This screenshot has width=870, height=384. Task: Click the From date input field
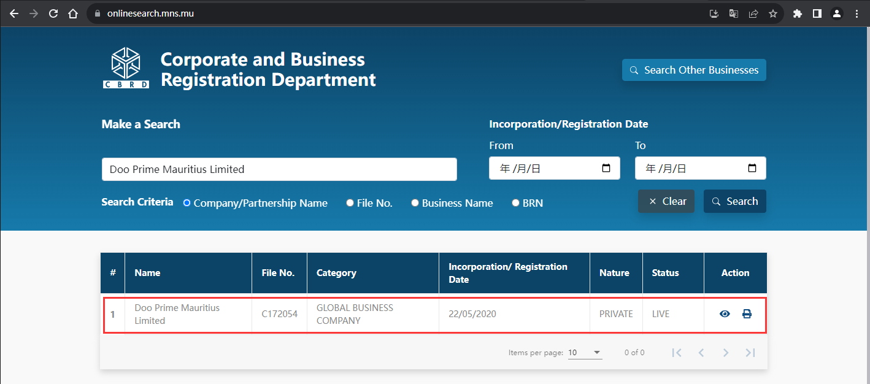point(555,168)
